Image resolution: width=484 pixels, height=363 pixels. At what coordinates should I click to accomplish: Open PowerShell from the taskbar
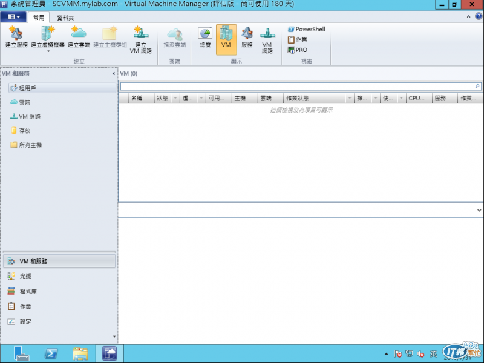tap(51, 354)
